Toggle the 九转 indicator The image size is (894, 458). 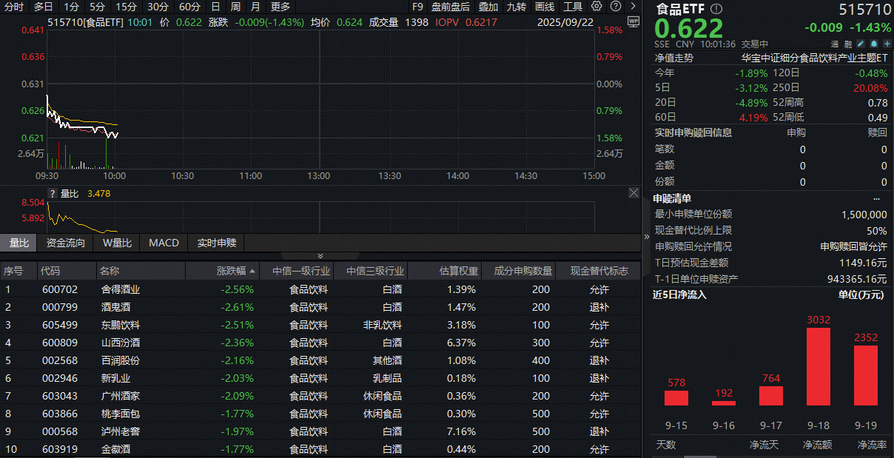point(516,7)
